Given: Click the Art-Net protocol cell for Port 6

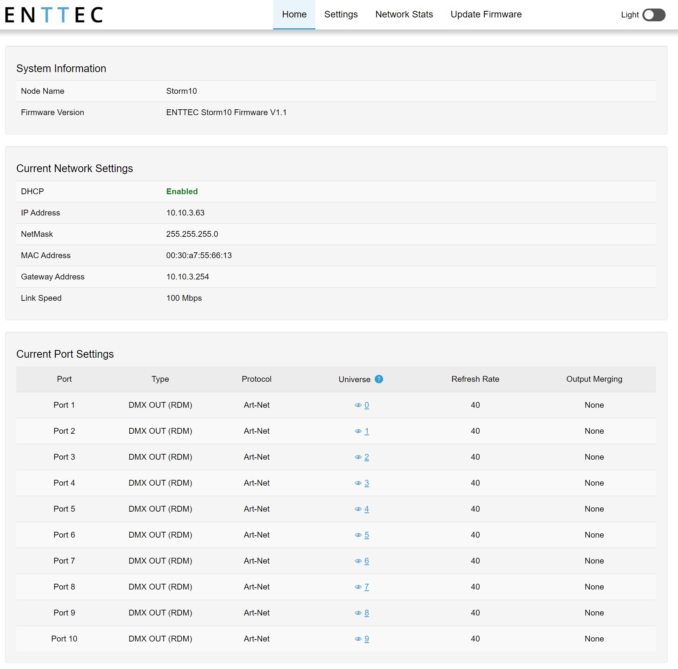Looking at the screenshot, I should 256,535.
